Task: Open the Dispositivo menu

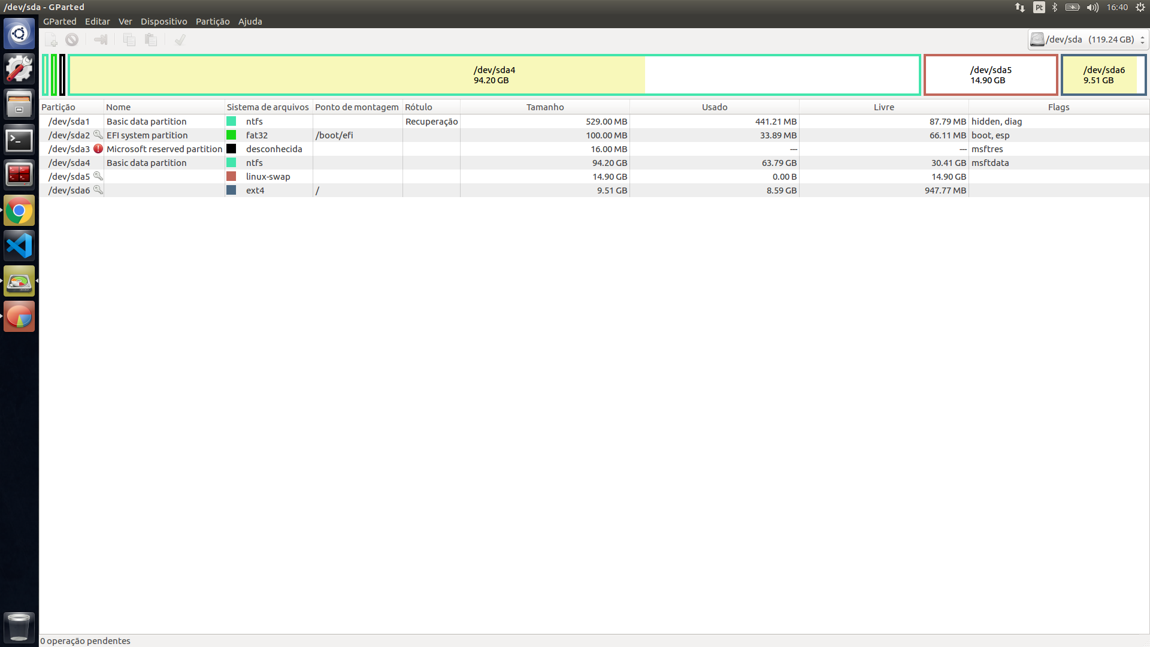Action: point(164,22)
